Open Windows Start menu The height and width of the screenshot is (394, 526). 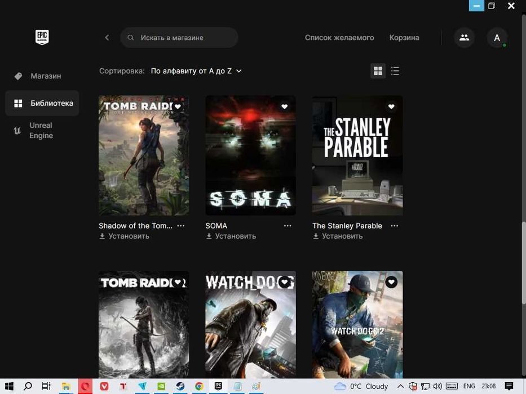(9, 386)
